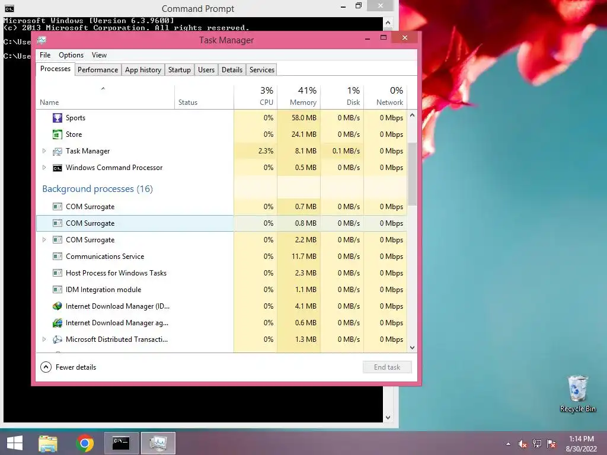
Task: Click the End task button
Action: [x=387, y=367]
